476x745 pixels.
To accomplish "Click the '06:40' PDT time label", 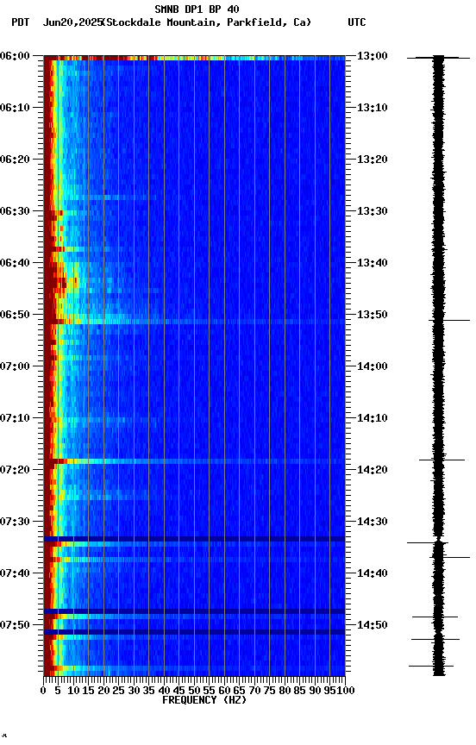I will pos(15,263).
